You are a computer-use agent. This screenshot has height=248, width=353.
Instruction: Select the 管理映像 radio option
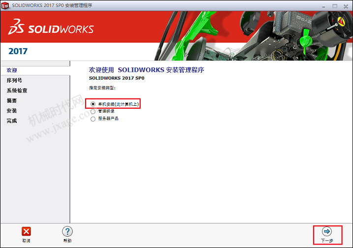click(x=93, y=111)
